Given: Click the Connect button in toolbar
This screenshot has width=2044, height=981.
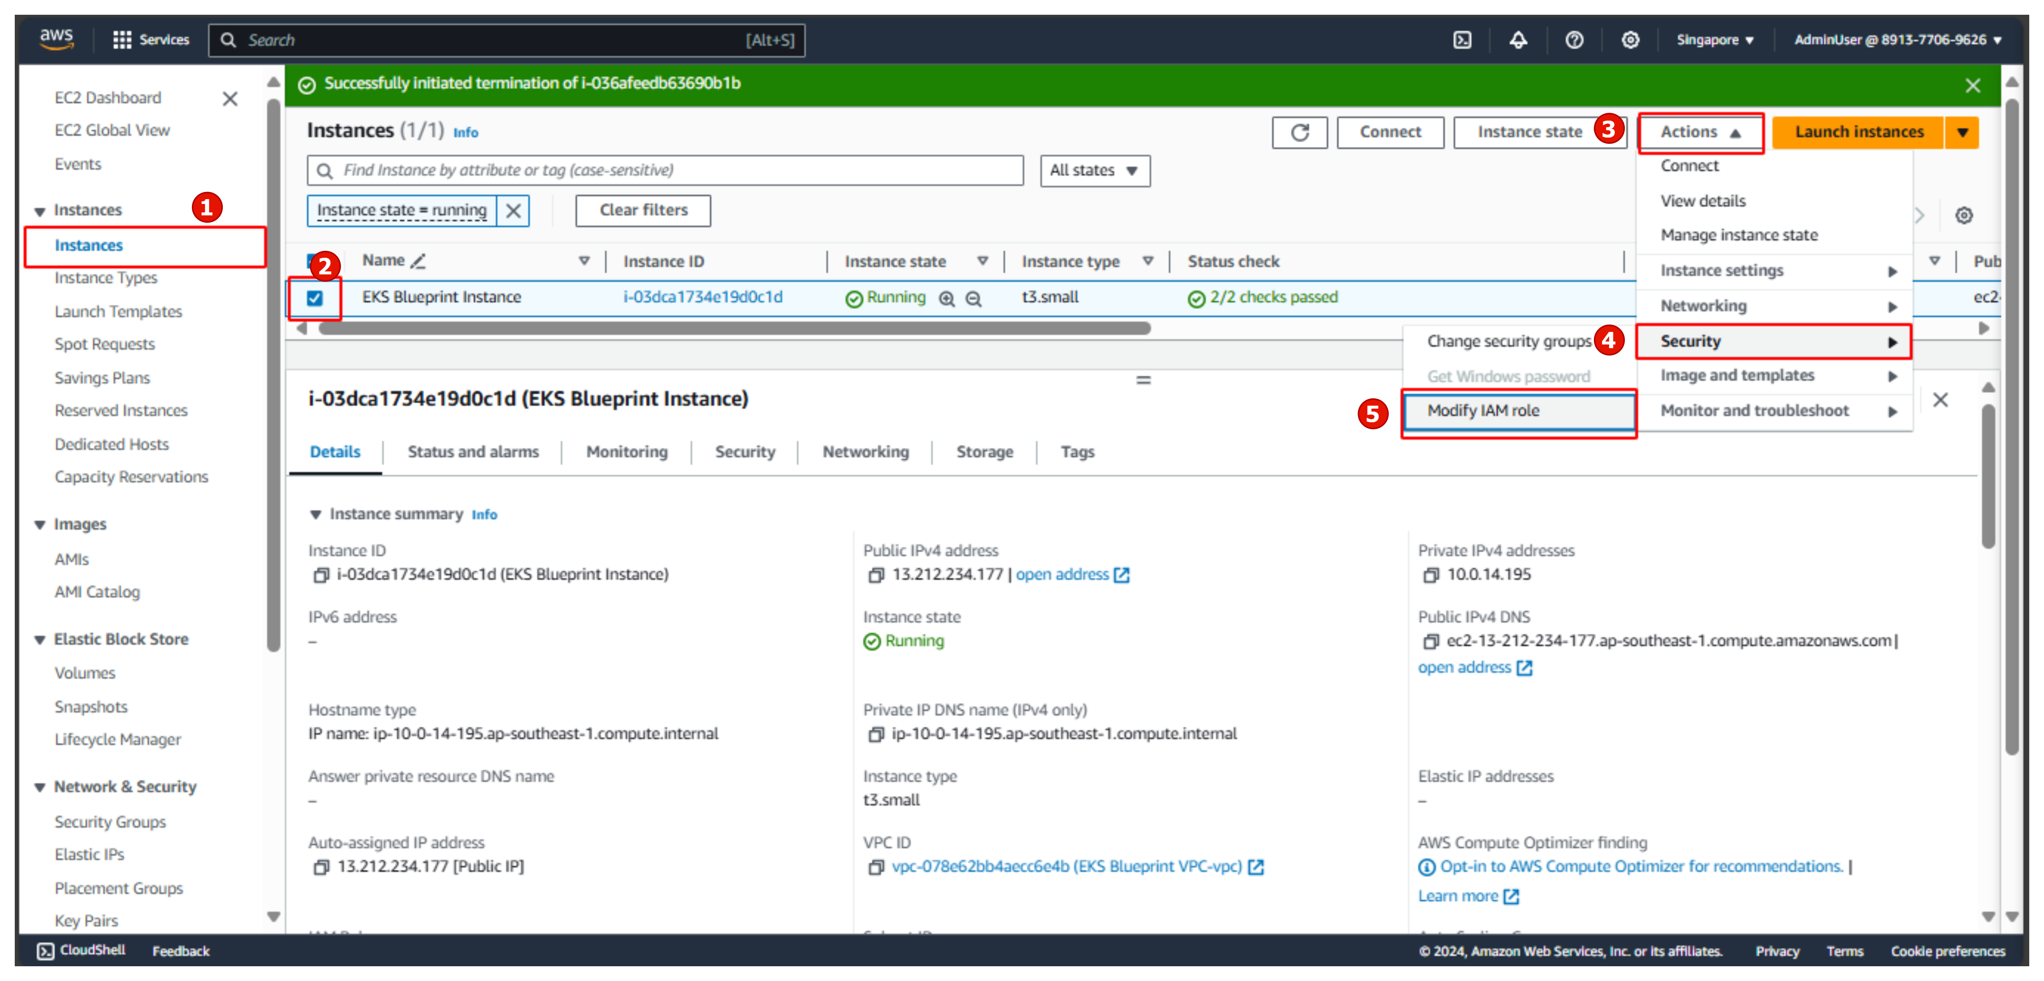Looking at the screenshot, I should point(1389,132).
